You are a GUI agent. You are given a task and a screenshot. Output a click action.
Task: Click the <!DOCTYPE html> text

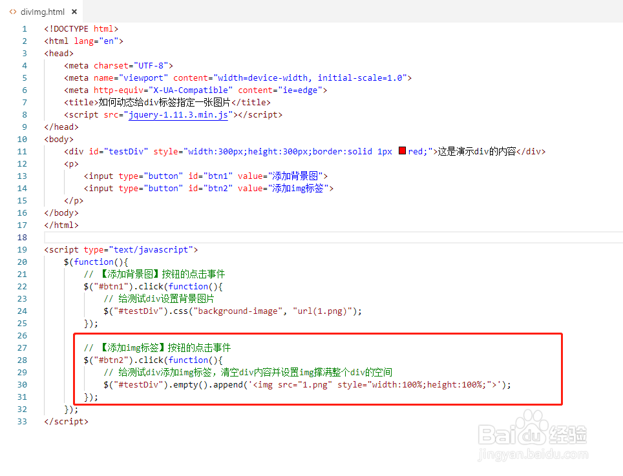[x=81, y=29]
